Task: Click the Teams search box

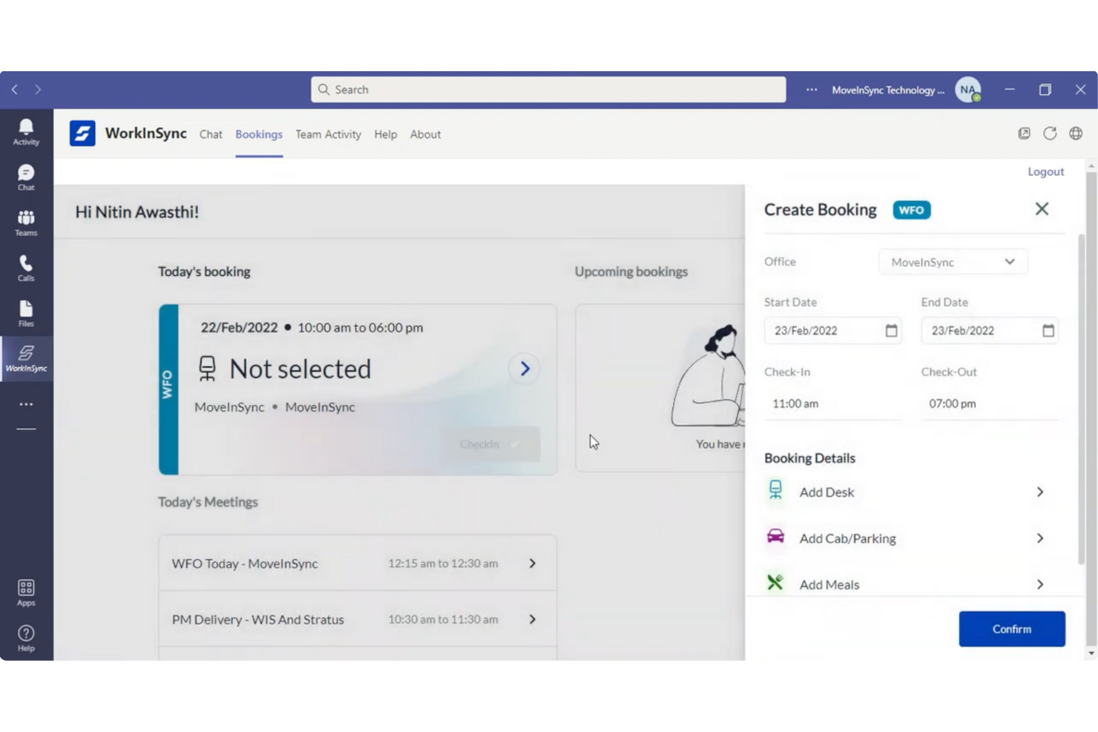Action: [548, 90]
